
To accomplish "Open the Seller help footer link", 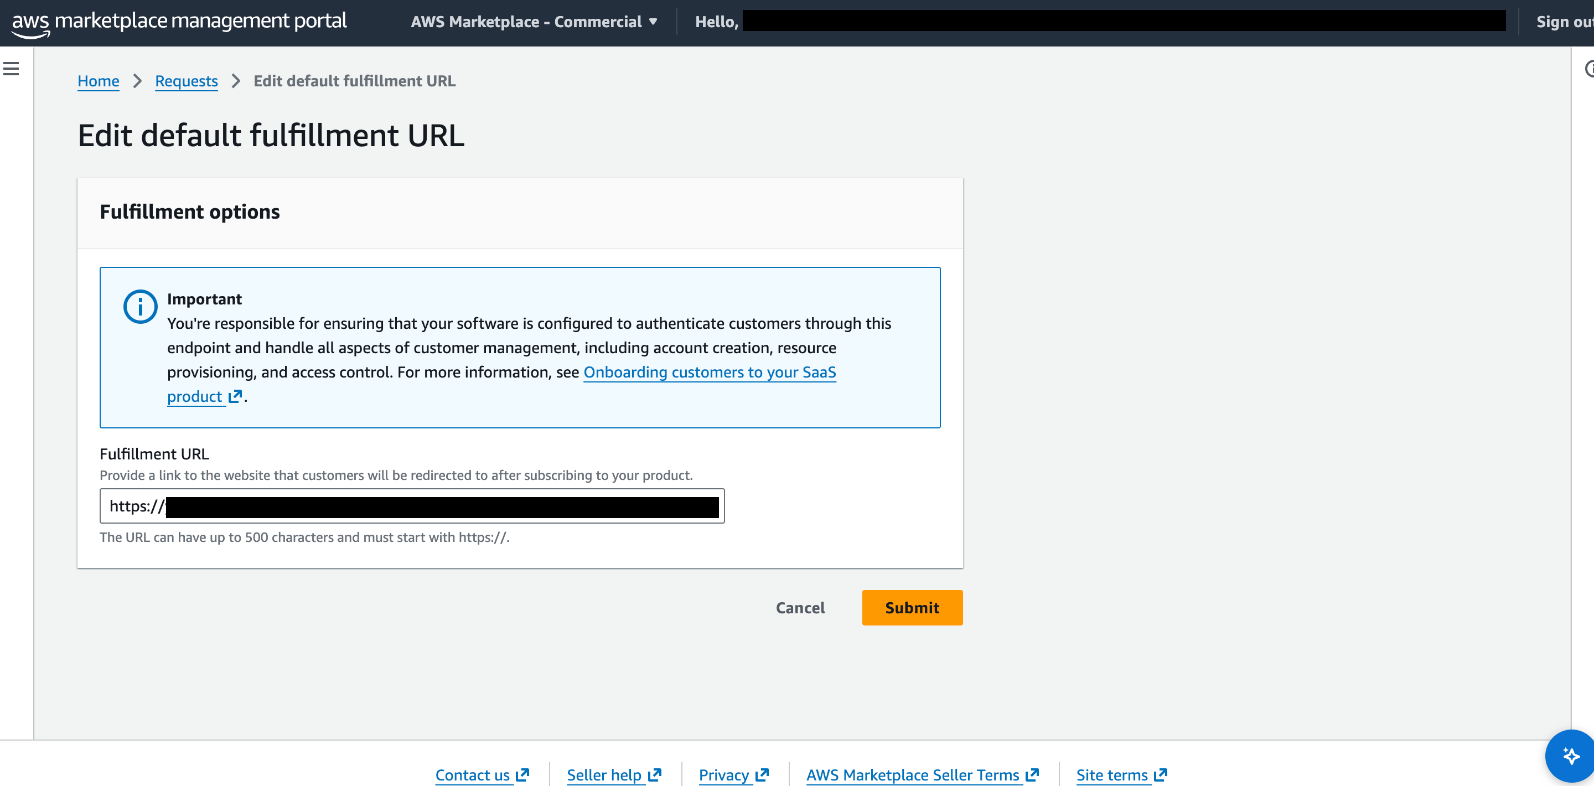I will coord(614,775).
